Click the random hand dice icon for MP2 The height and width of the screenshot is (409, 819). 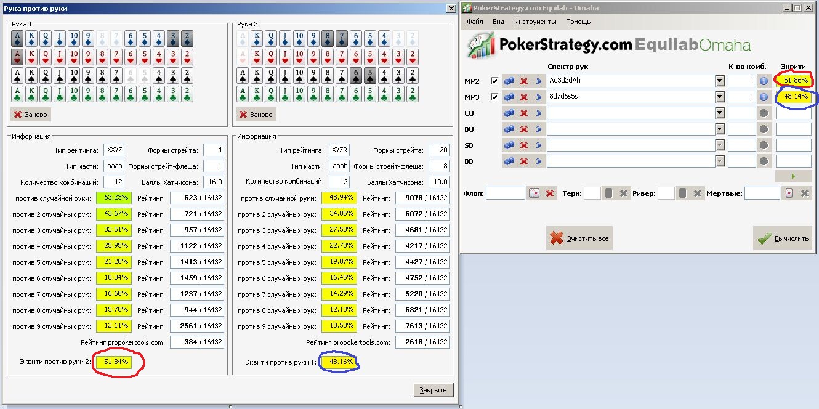tap(509, 81)
